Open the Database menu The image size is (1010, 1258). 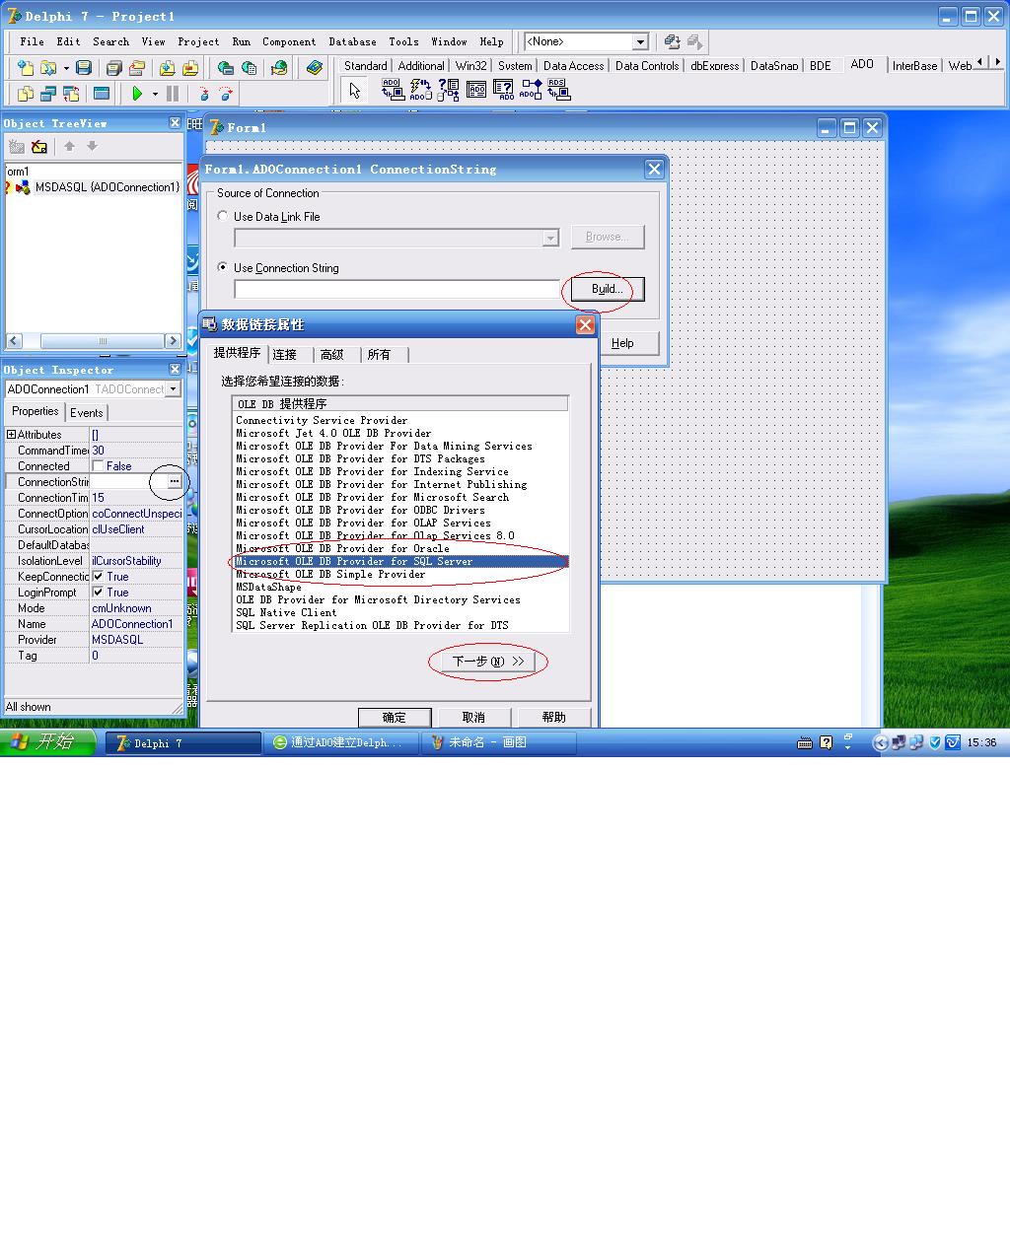[352, 41]
